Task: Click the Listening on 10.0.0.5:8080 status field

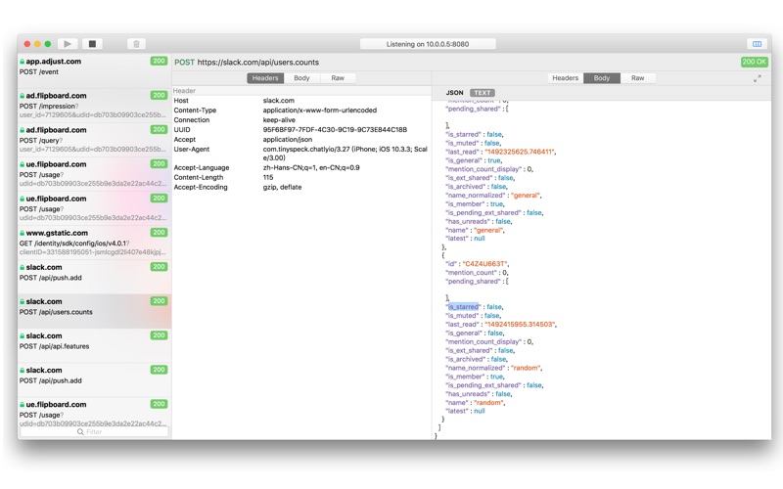Action: click(428, 44)
